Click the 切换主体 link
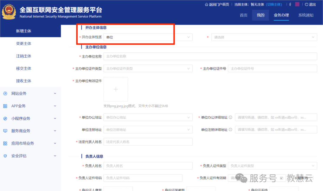323x191 pixels. click(274, 4)
